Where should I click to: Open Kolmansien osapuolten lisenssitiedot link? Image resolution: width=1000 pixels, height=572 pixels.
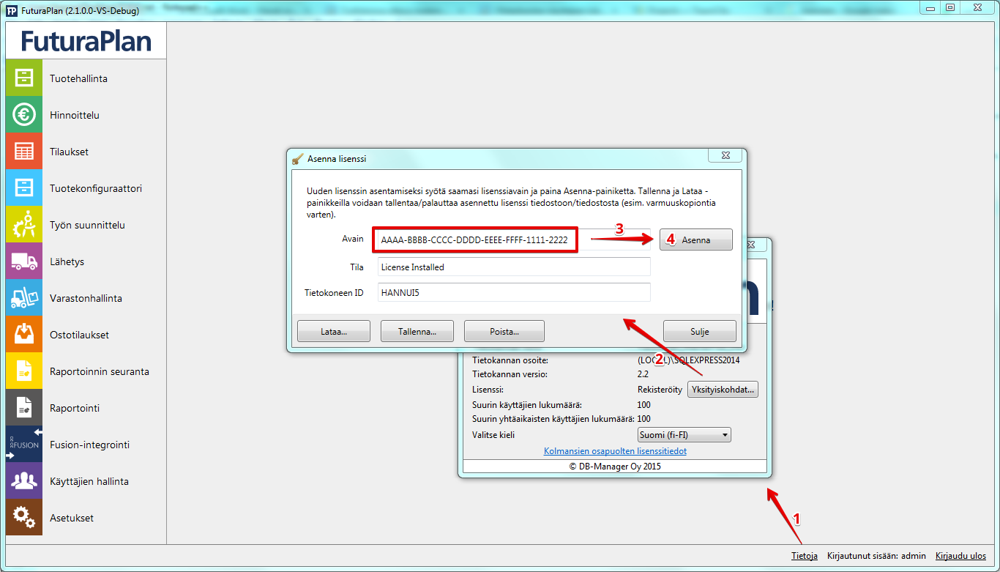coord(615,451)
